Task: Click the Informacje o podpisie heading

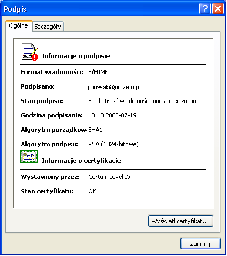Action: (x=76, y=56)
